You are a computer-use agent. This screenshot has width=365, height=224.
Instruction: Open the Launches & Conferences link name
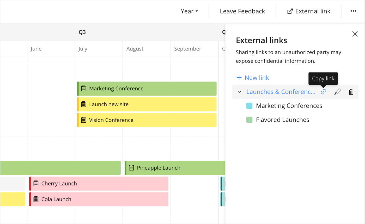pyautogui.click(x=281, y=92)
